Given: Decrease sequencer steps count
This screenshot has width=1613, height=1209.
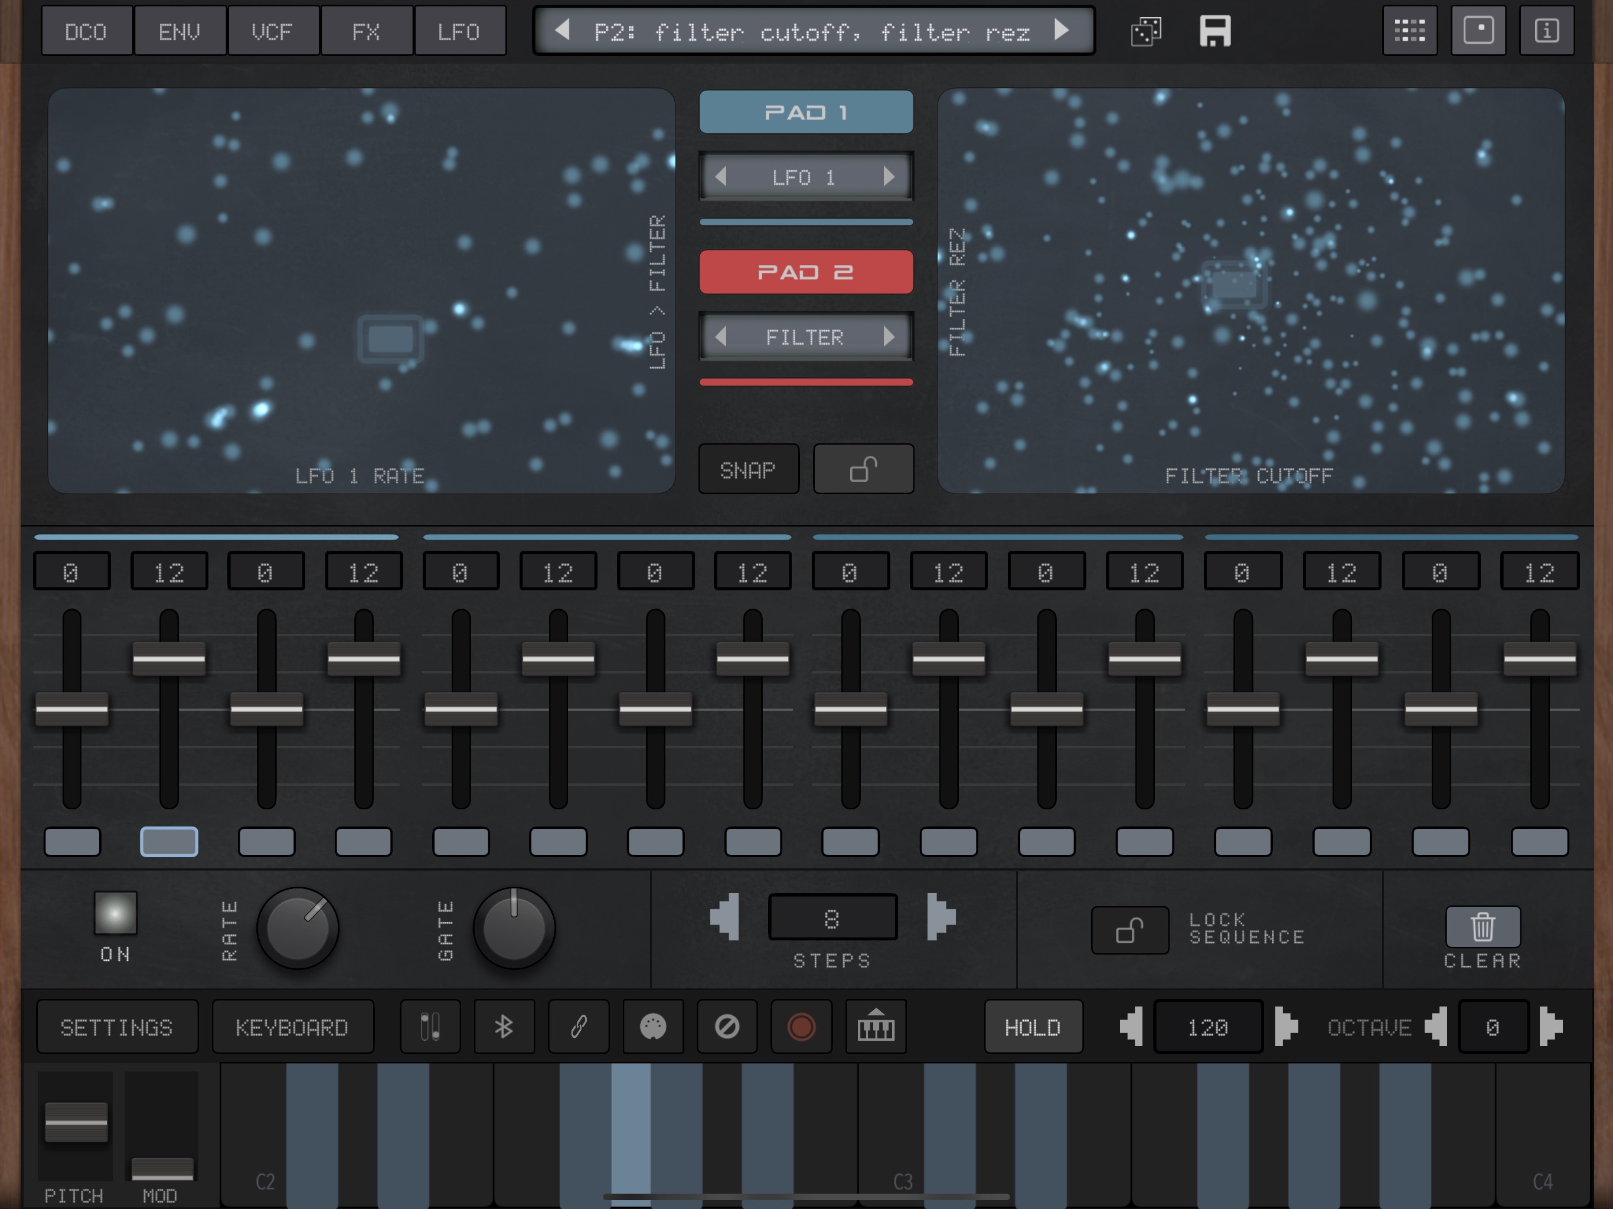Looking at the screenshot, I should tap(725, 917).
